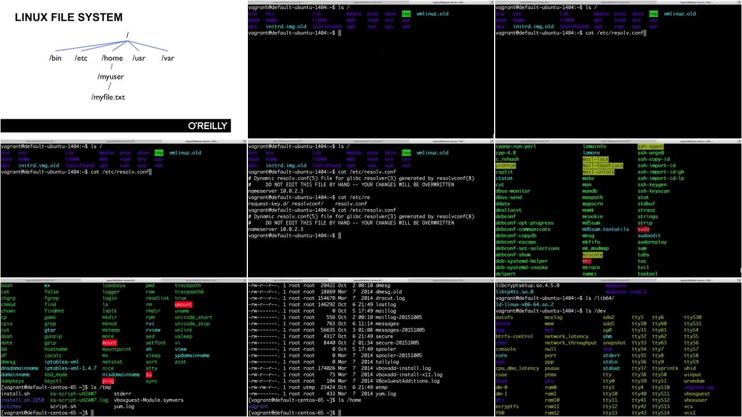Open thumbnail with the ls /dev listing
The height and width of the screenshot is (417, 742).
click(618, 348)
